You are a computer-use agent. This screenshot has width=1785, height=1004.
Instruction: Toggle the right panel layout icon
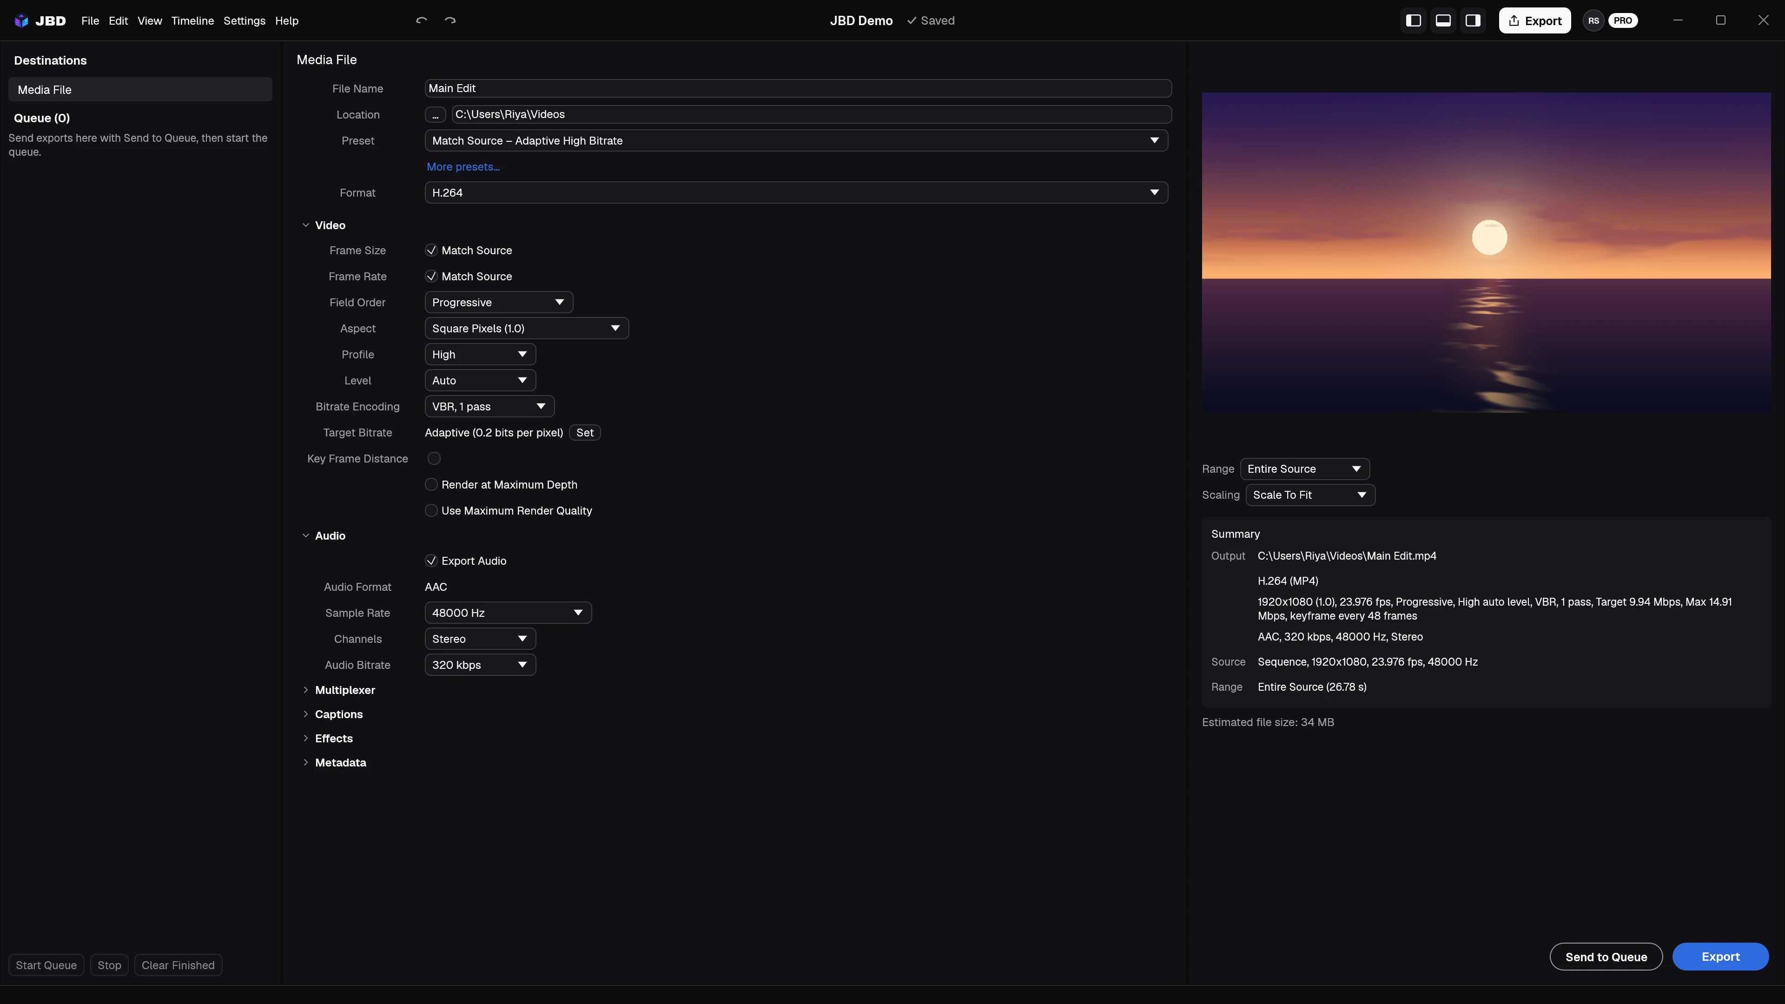tap(1473, 21)
